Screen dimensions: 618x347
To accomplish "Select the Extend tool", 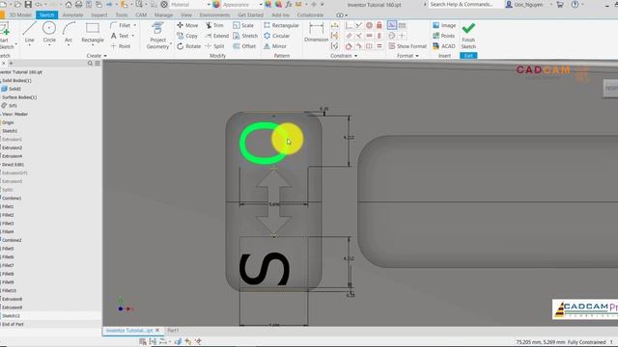I will point(216,36).
